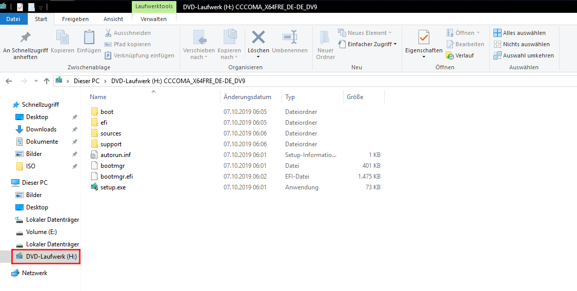Sort by the Typ column header
This screenshot has height=291, width=577.
pos(290,97)
